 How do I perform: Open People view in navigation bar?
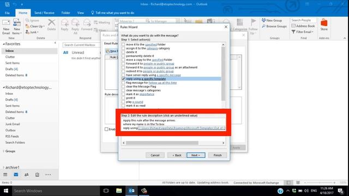[x=27, y=175]
